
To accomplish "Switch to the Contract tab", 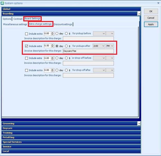I will (x=18, y=19).
